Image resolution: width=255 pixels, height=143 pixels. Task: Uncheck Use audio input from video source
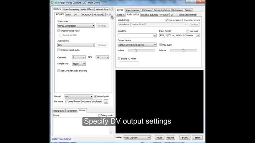(x=167, y=20)
